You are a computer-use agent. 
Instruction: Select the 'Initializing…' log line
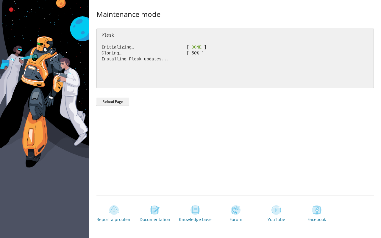[154, 47]
